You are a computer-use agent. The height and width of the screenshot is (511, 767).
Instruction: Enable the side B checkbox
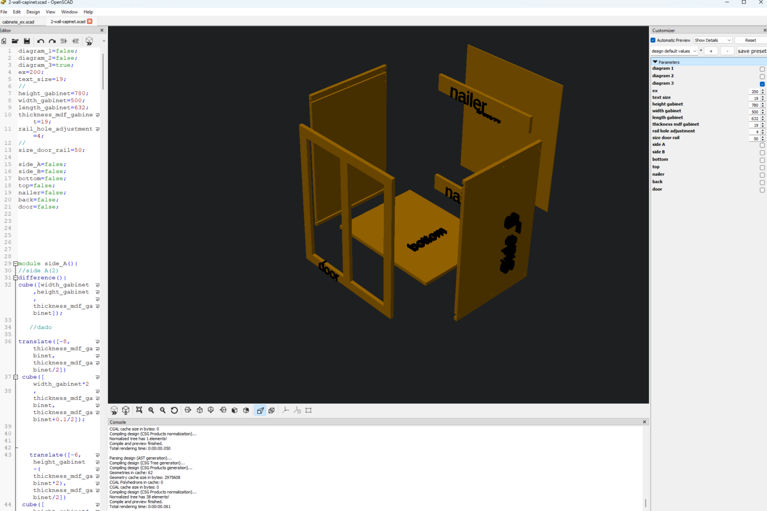[x=762, y=153]
